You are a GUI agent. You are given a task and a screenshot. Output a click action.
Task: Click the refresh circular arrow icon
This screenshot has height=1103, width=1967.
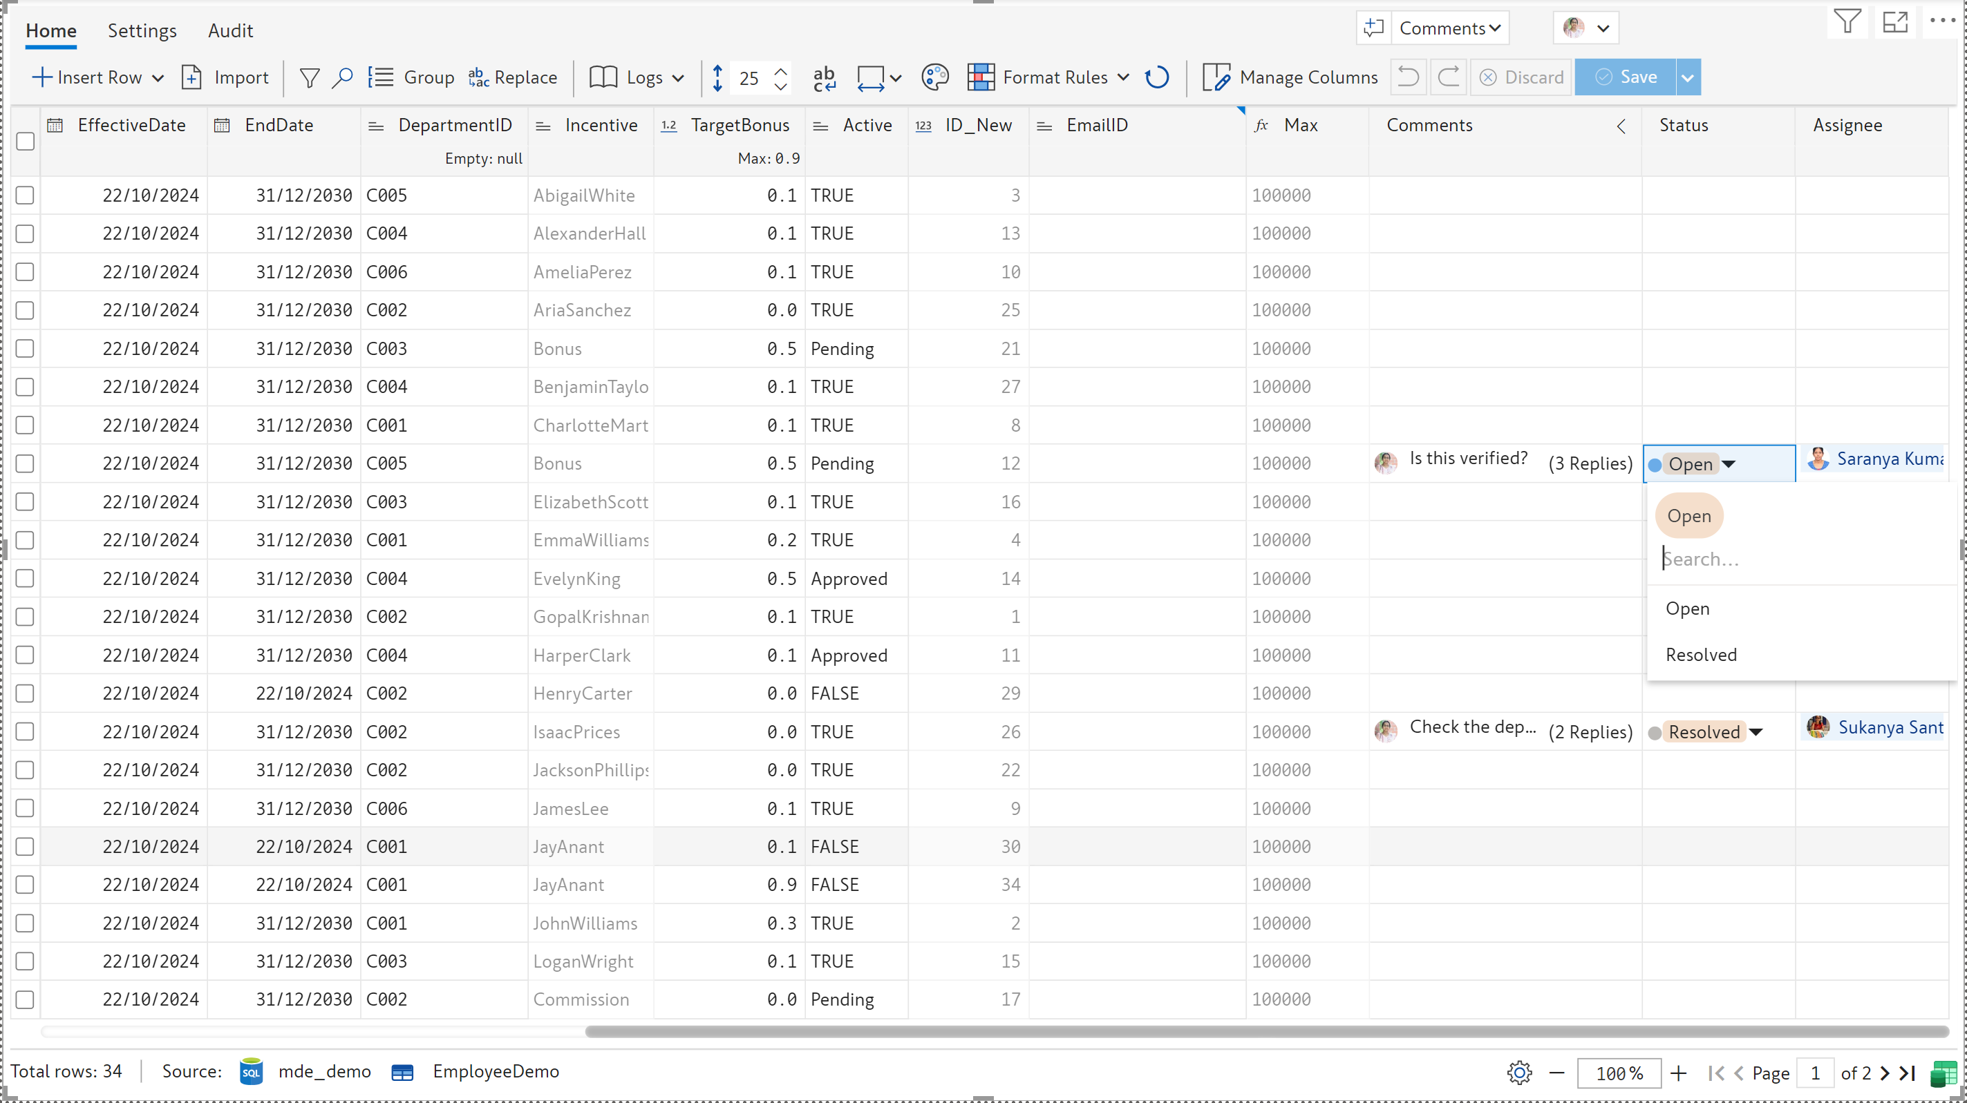click(1156, 77)
